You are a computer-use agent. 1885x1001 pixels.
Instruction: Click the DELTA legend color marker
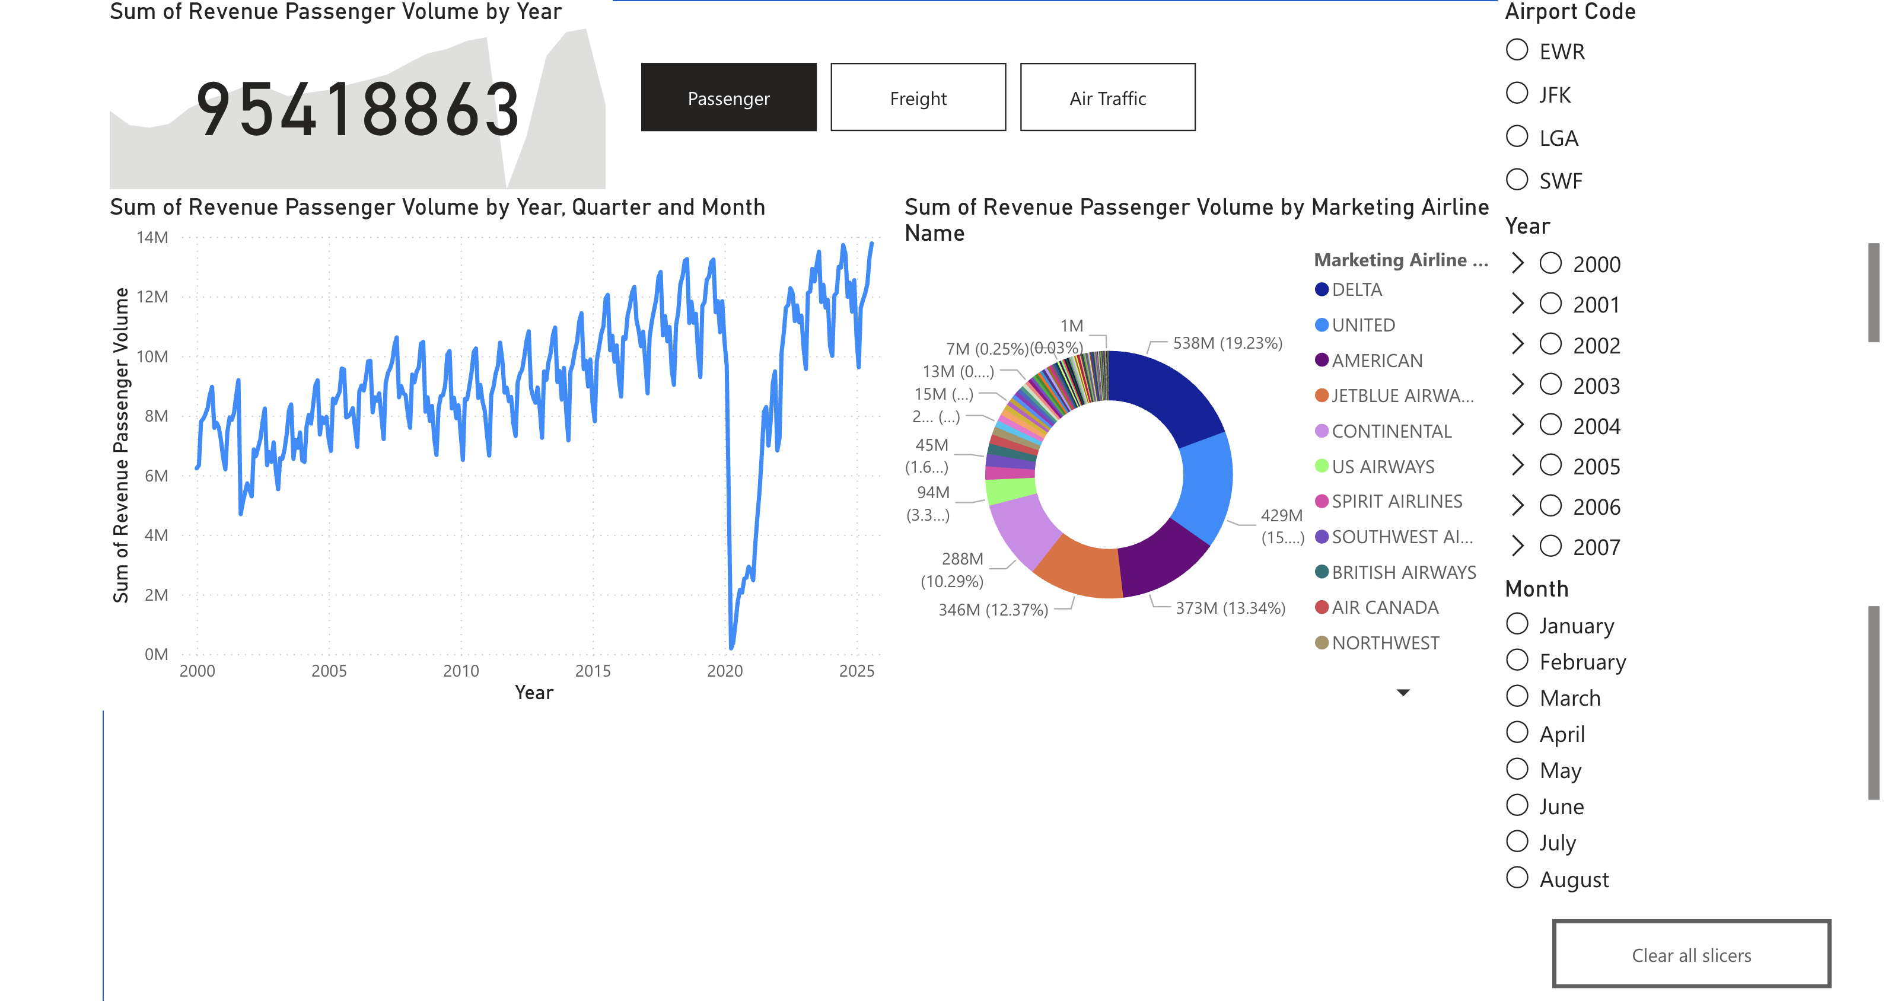point(1321,290)
